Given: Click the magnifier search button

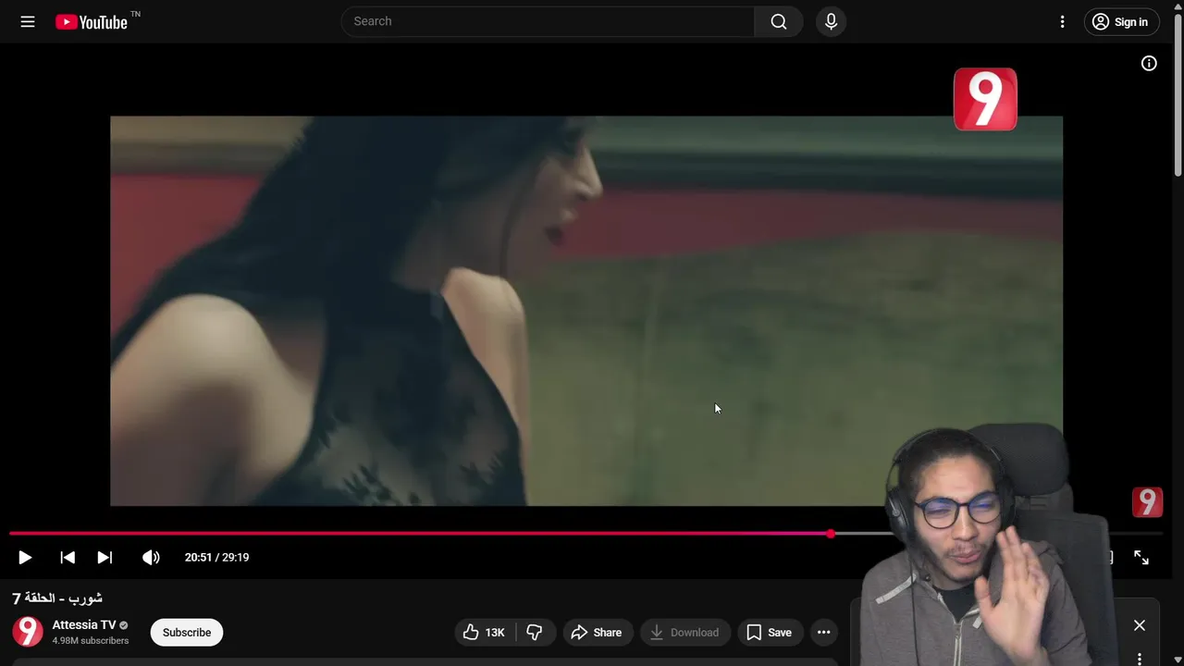Looking at the screenshot, I should (x=779, y=21).
